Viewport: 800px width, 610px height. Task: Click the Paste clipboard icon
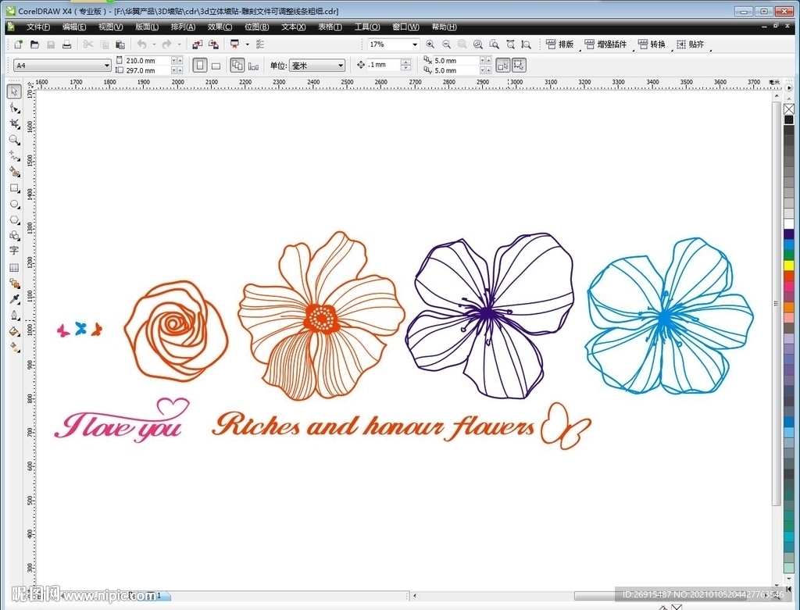pyautogui.click(x=120, y=45)
